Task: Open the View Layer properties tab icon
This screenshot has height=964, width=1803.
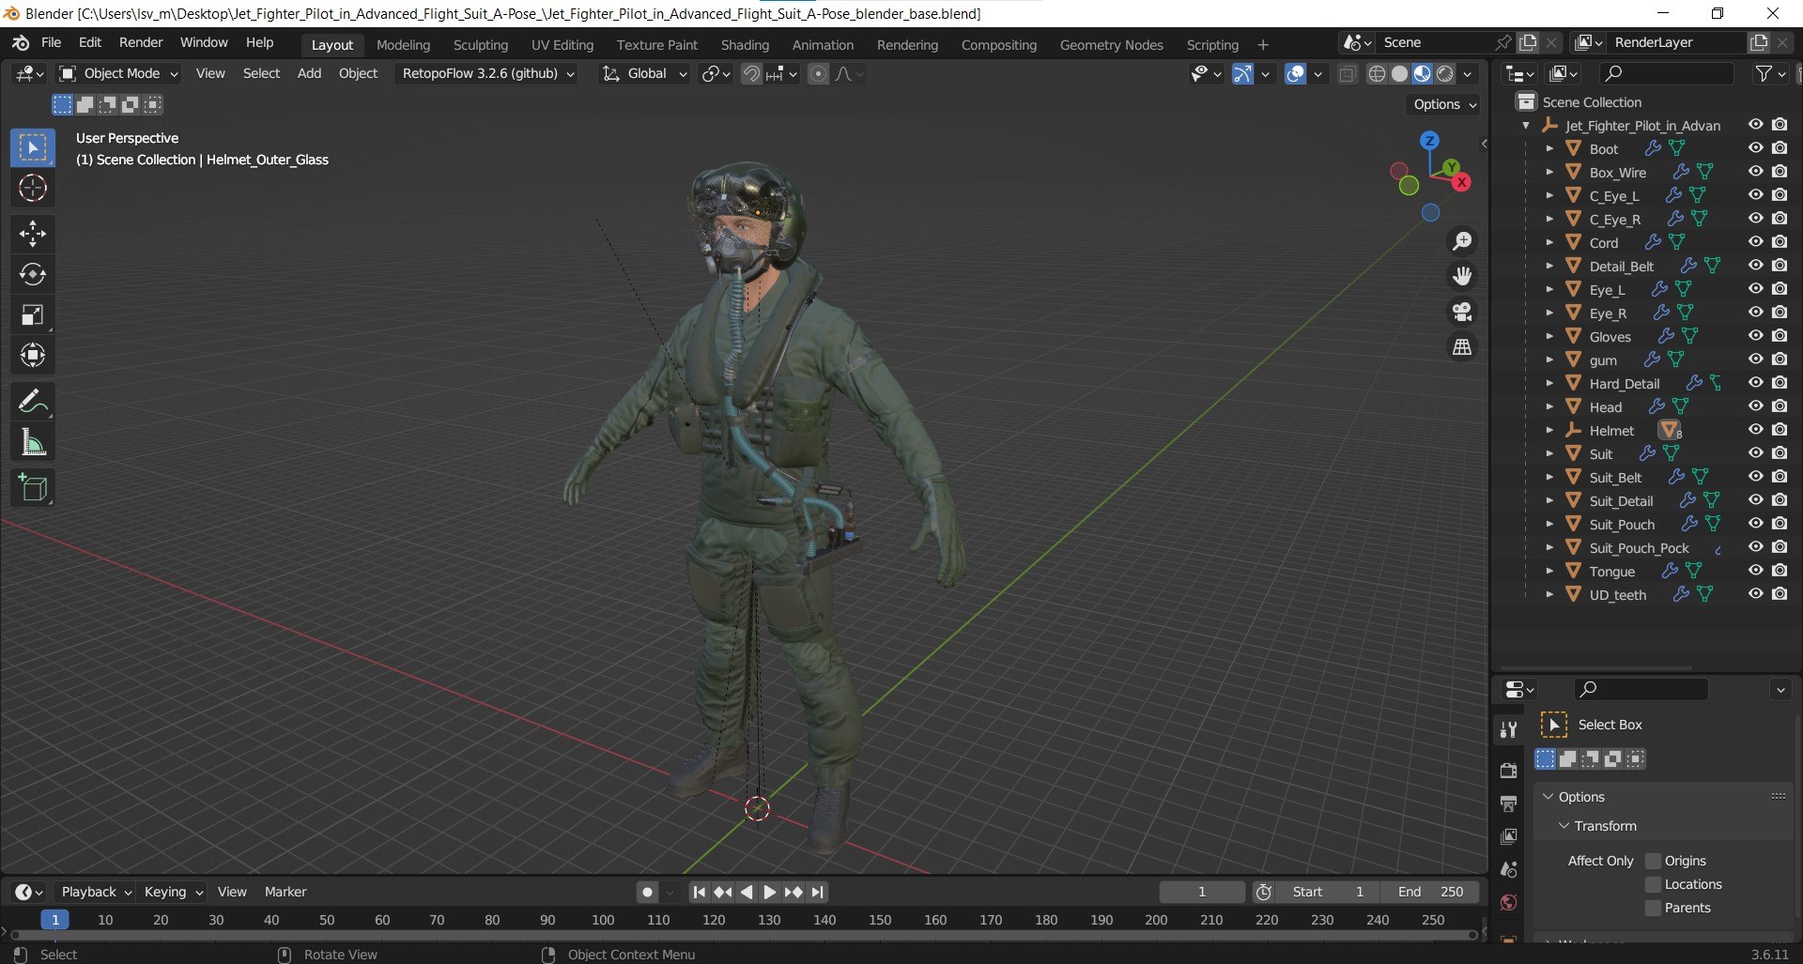Action: click(x=1508, y=836)
